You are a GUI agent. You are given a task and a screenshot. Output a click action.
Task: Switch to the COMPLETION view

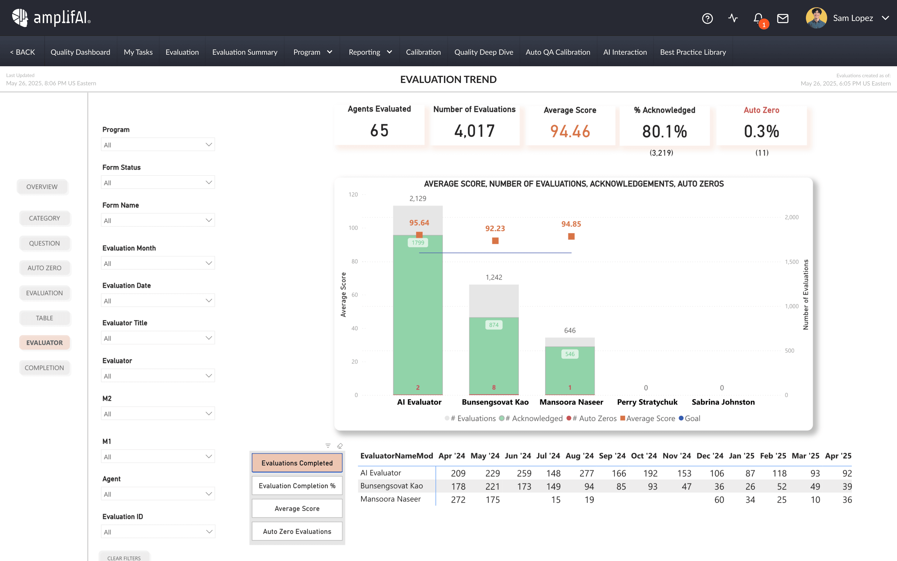tap(44, 368)
